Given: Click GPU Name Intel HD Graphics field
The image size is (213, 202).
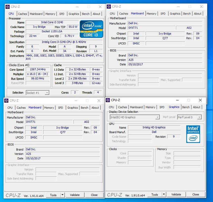Looking at the screenshot, I should [x=154, y=127].
